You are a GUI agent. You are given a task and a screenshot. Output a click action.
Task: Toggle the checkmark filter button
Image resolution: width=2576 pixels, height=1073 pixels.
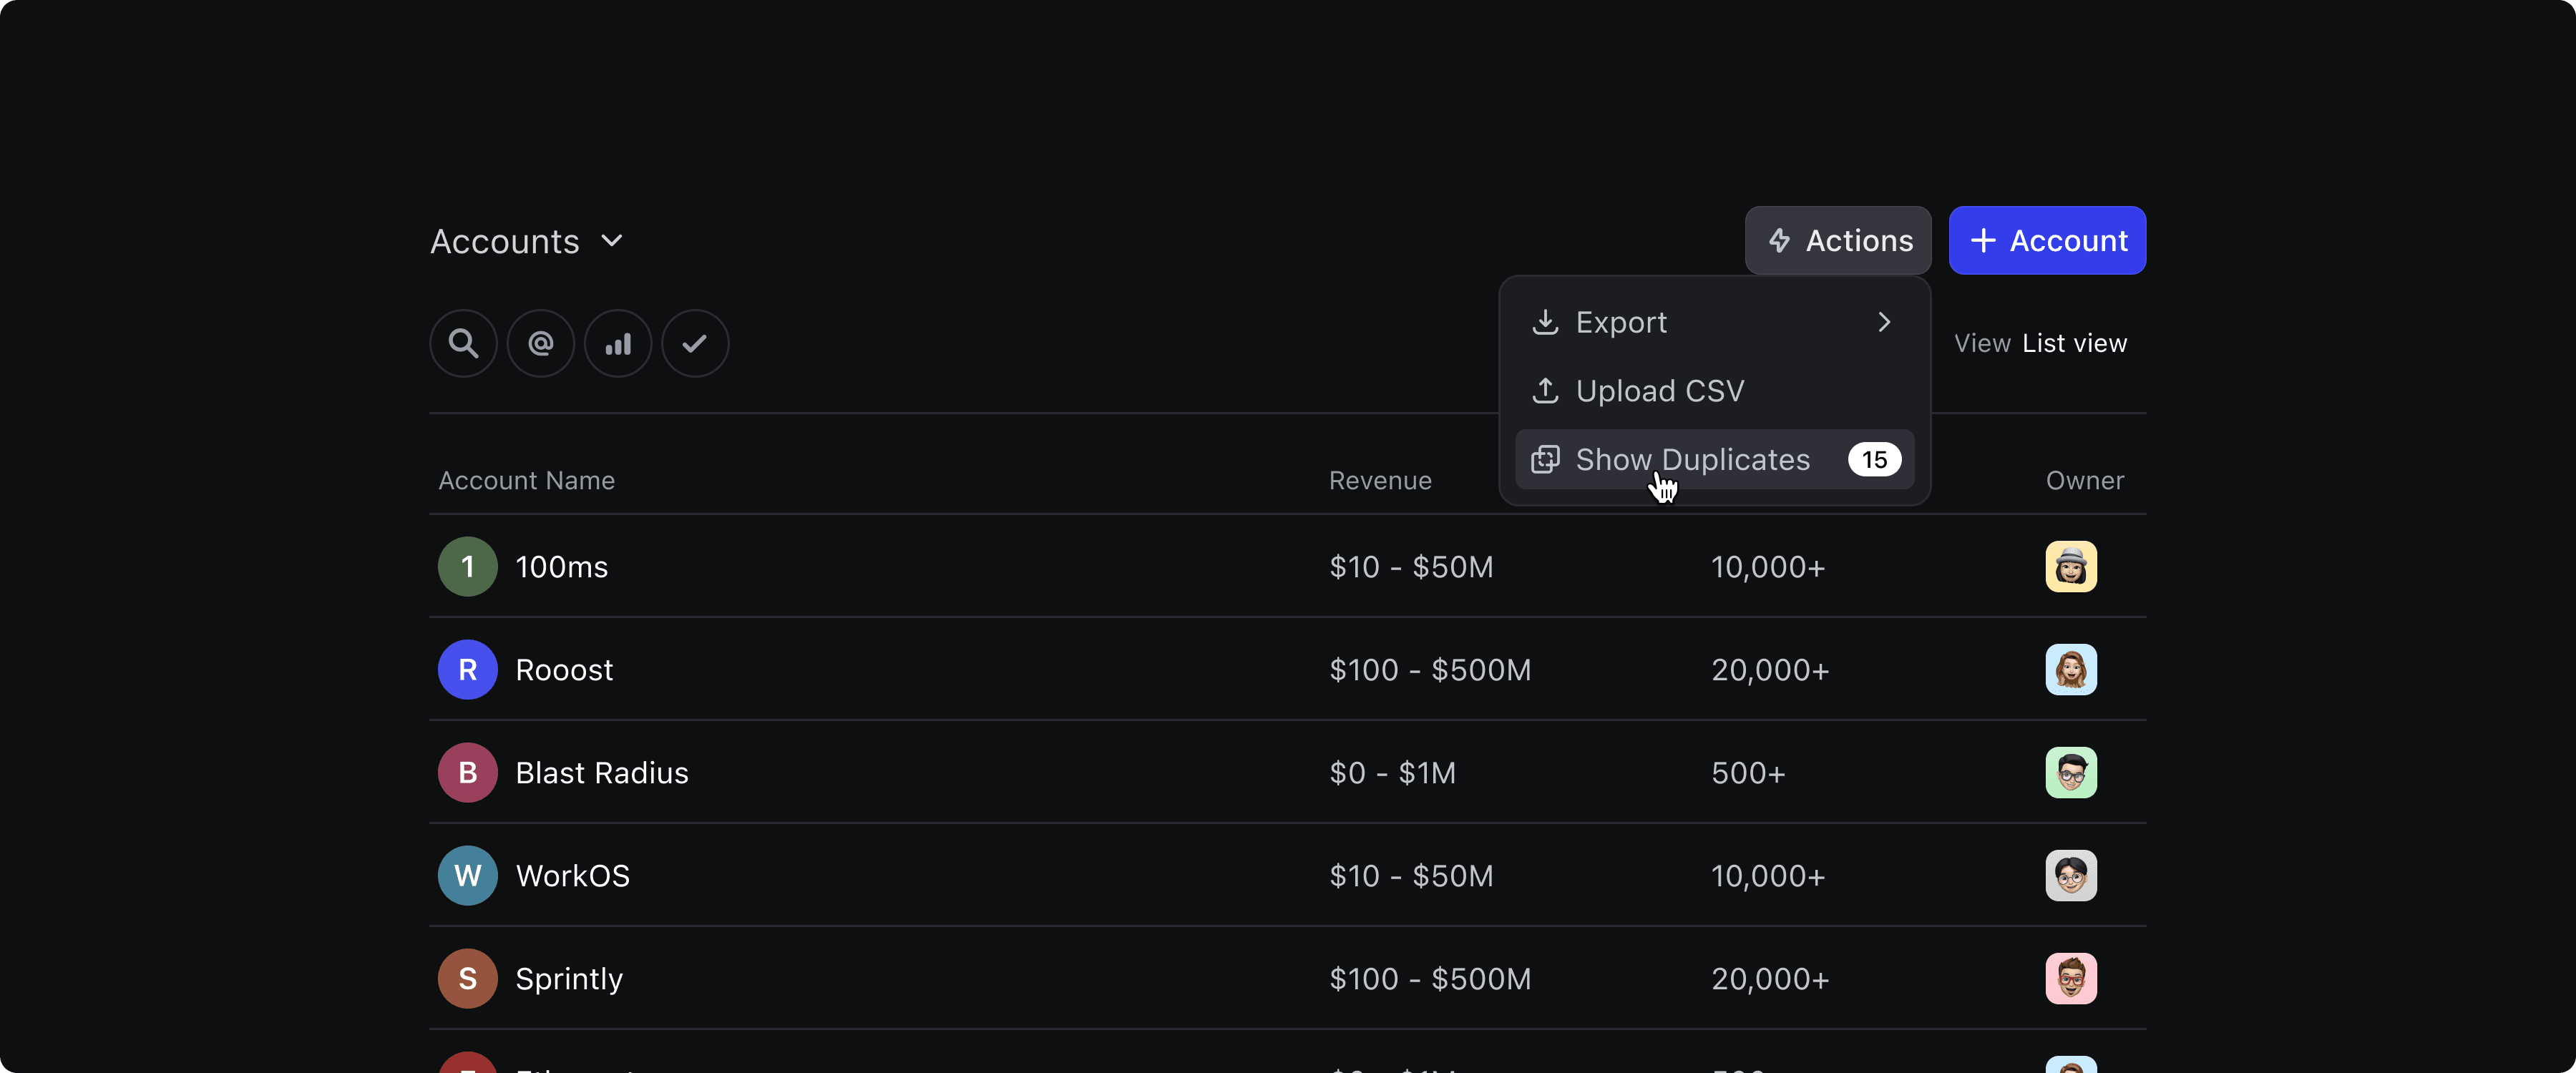coord(695,343)
